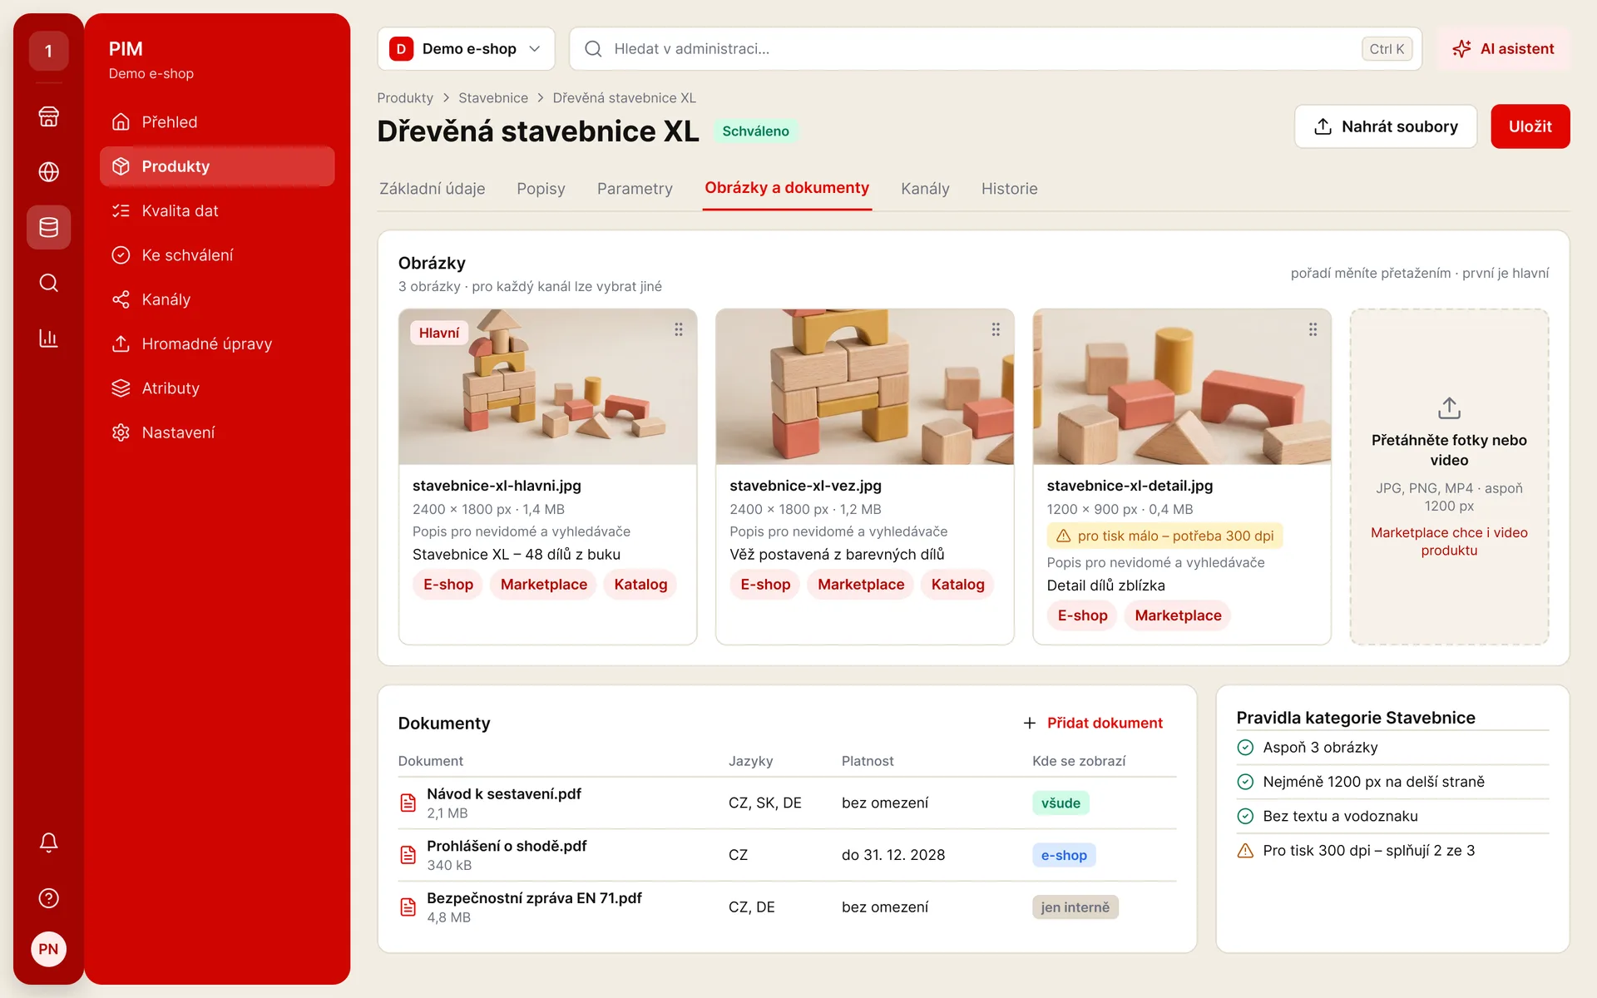1597x998 pixels.
Task: Click the pro tisk málo warning badge
Action: pyautogui.click(x=1164, y=536)
